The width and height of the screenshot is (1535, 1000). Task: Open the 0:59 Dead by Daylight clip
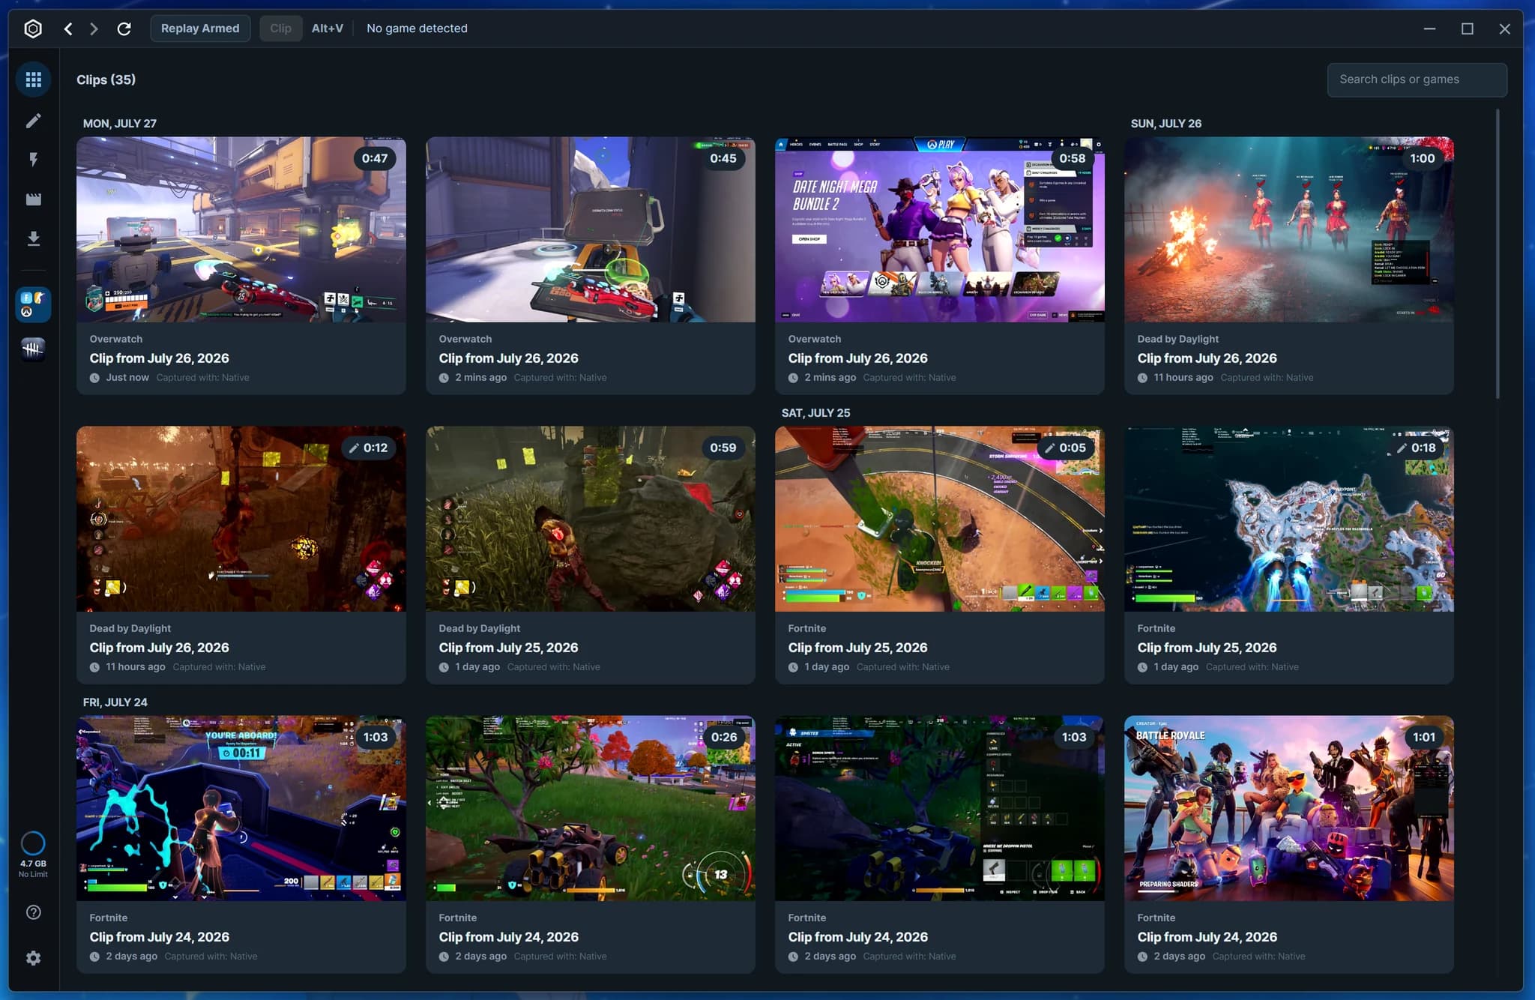tap(591, 519)
